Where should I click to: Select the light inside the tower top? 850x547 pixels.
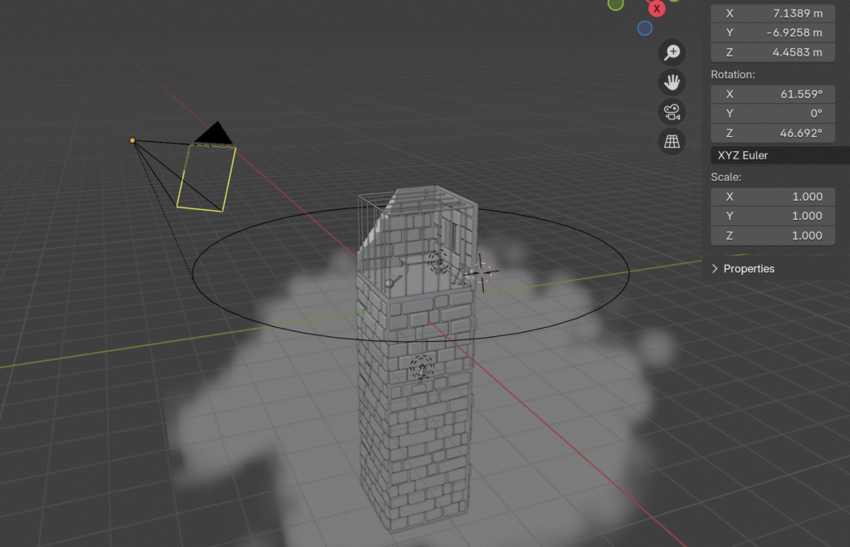tap(438, 261)
